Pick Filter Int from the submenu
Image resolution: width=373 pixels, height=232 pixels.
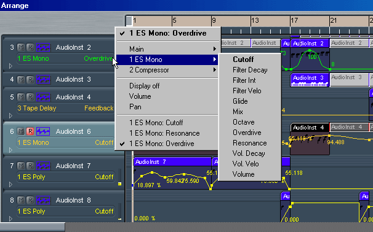point(249,80)
